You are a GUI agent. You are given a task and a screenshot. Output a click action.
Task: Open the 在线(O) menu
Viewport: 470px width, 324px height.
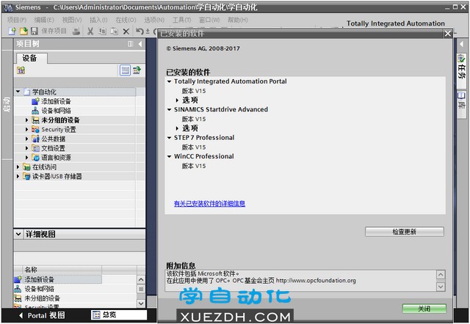pyautogui.click(x=126, y=20)
